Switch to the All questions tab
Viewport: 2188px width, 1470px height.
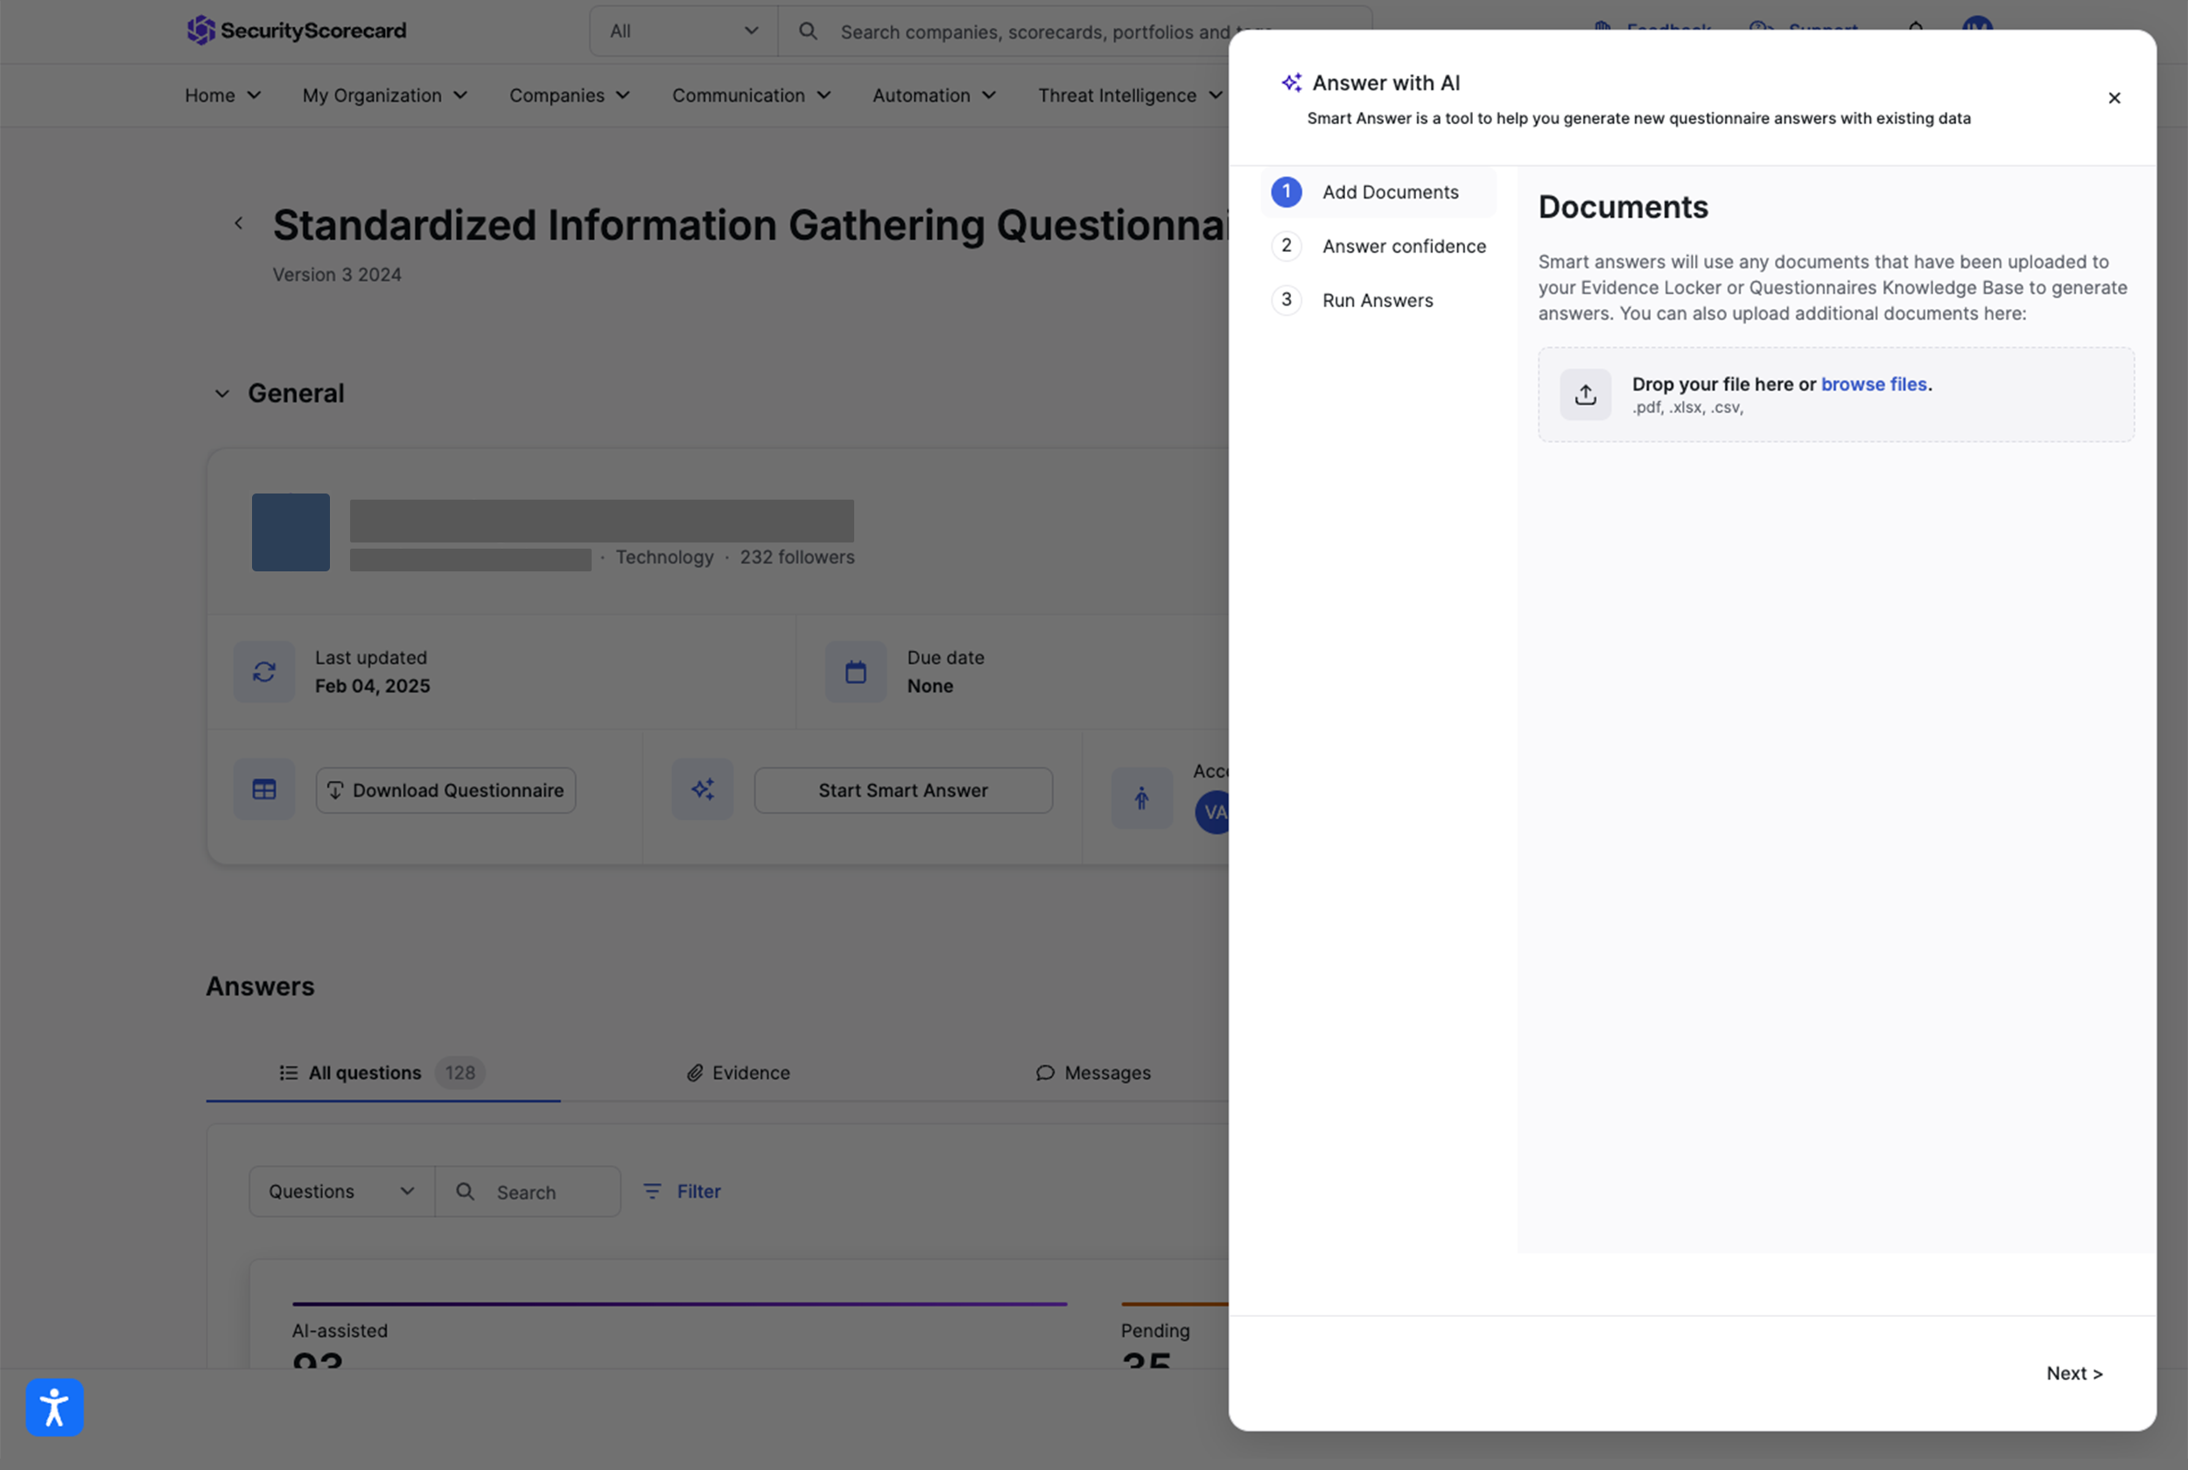coord(382,1073)
